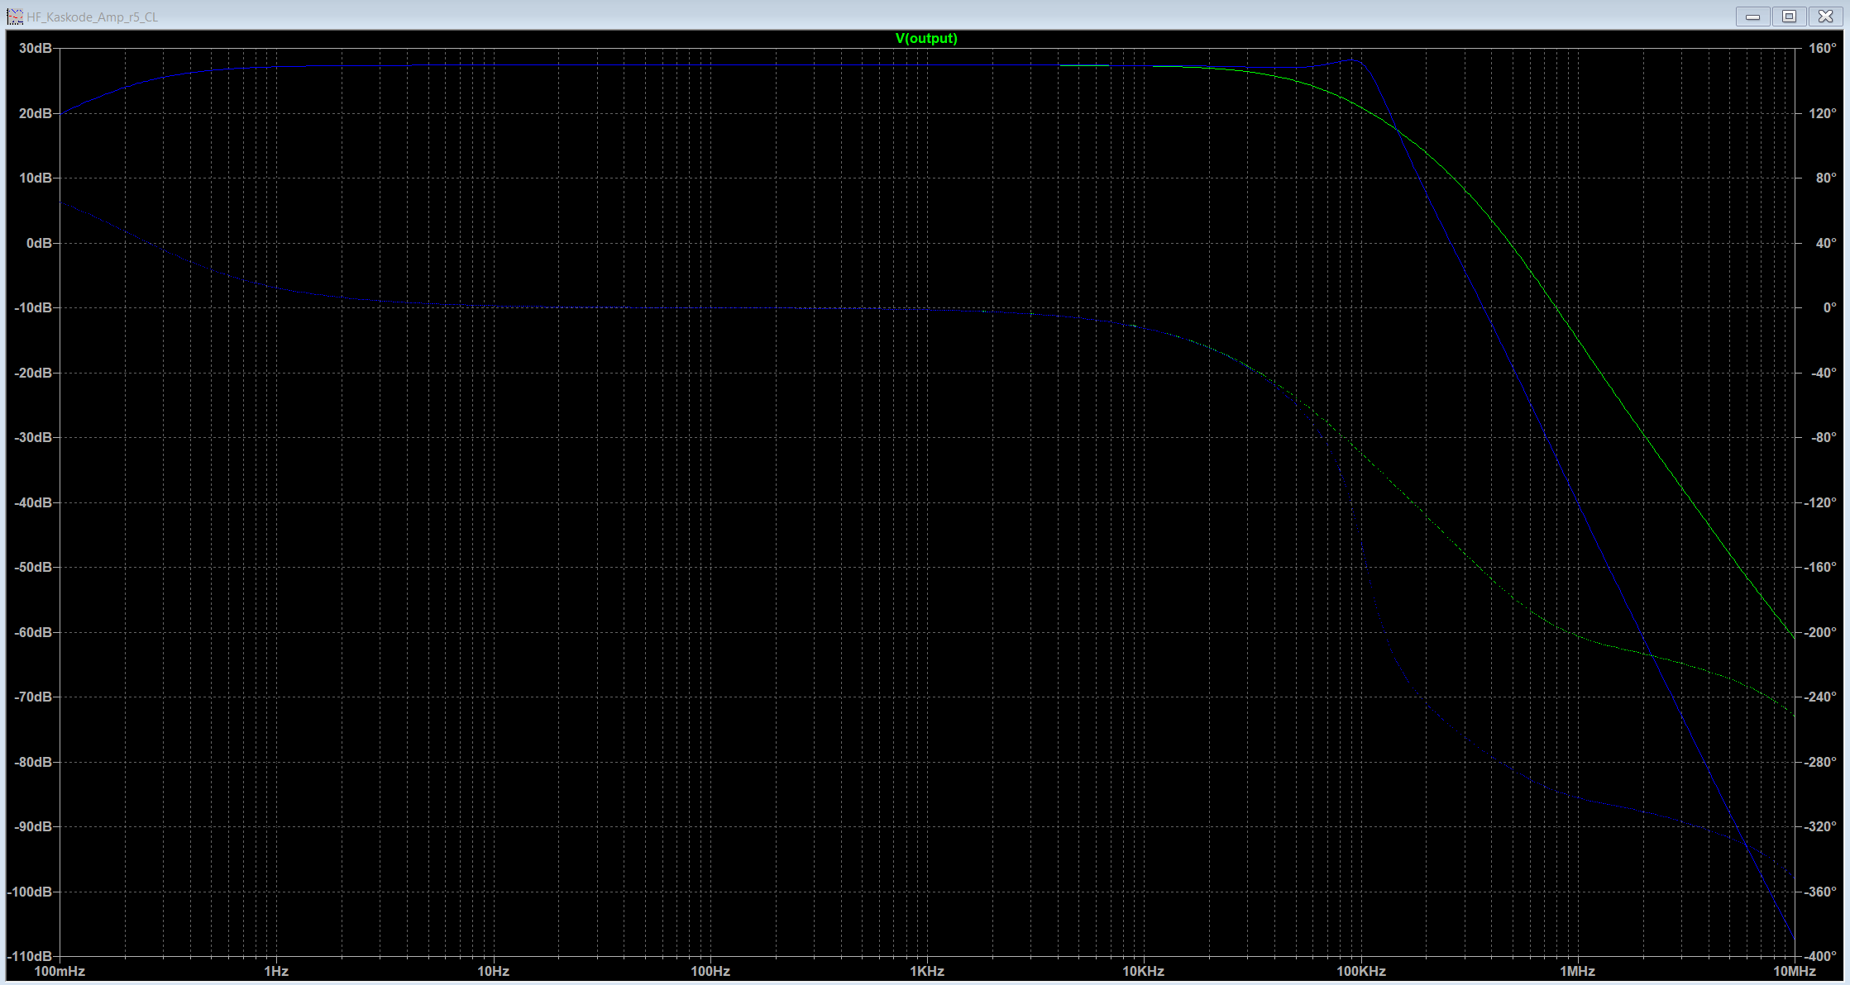Click the -90dB left axis label

point(33,826)
